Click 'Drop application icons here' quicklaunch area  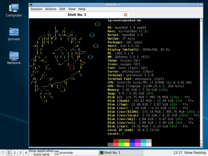coord(41,153)
